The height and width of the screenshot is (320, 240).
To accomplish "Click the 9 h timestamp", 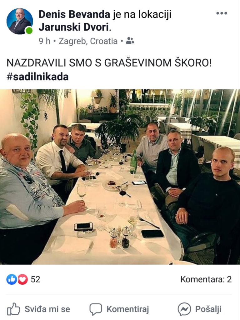I will [x=44, y=41].
